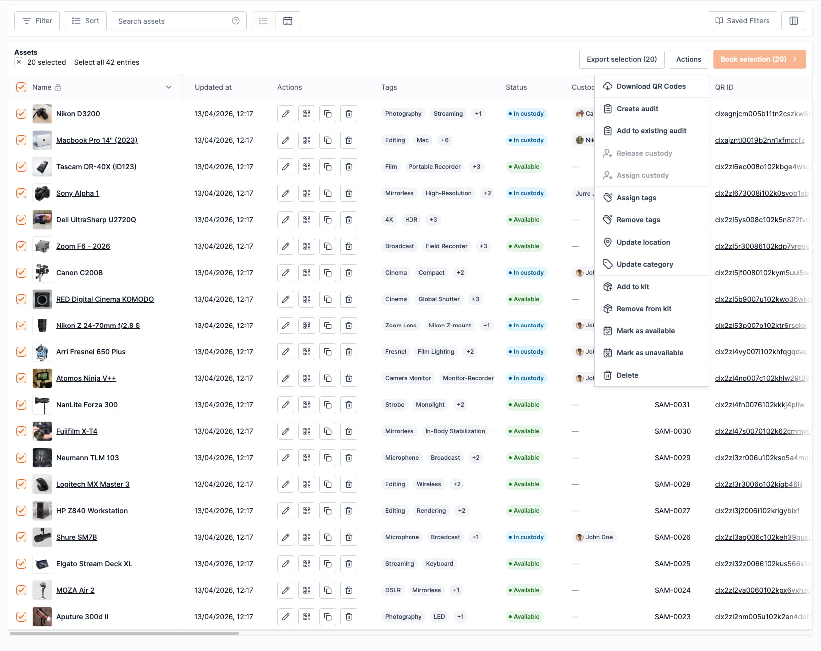Delete the Fujifilm X-T4 row via trash icon
Viewport: 821px width, 651px height.
point(349,431)
